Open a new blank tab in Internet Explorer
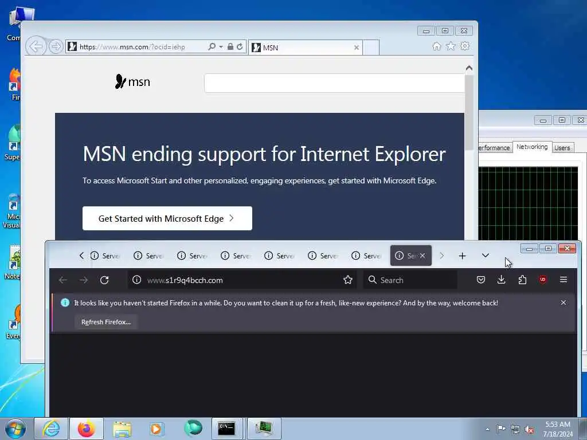587x440 pixels. tap(371, 48)
